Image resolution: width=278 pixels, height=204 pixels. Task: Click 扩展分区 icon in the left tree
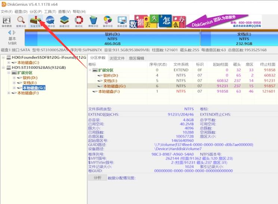14,72
